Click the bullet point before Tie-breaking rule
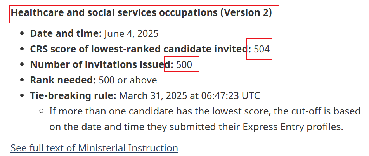 tap(22, 95)
